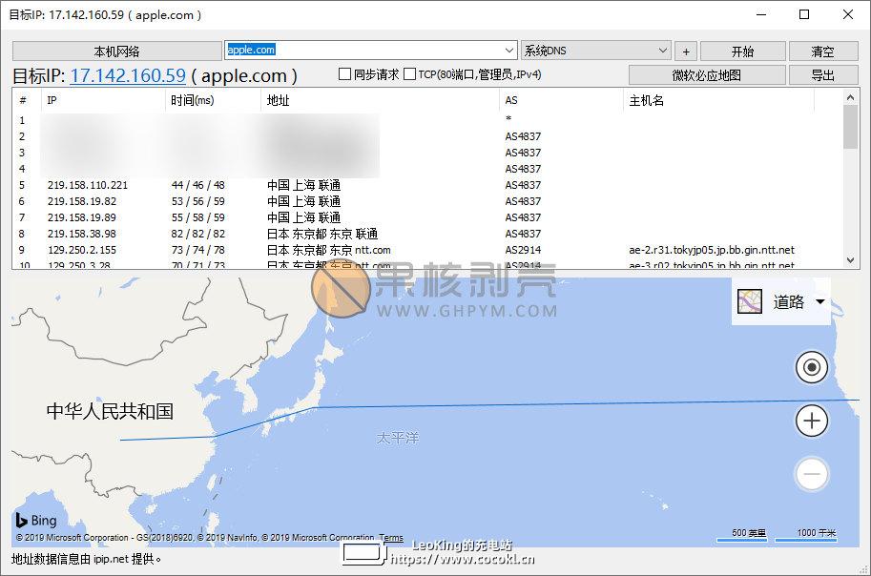Select hop row IP 219.158.19.89

[x=82, y=217]
